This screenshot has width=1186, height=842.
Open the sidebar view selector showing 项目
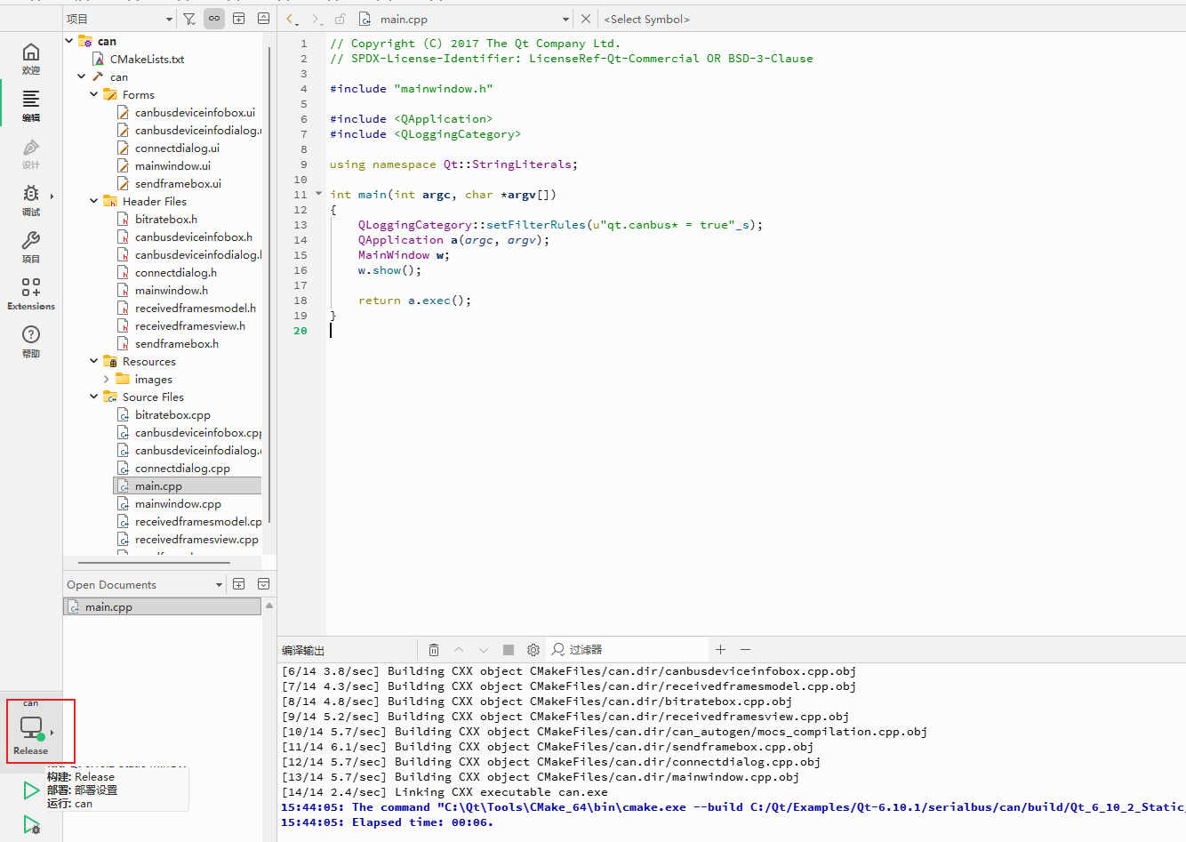click(119, 19)
